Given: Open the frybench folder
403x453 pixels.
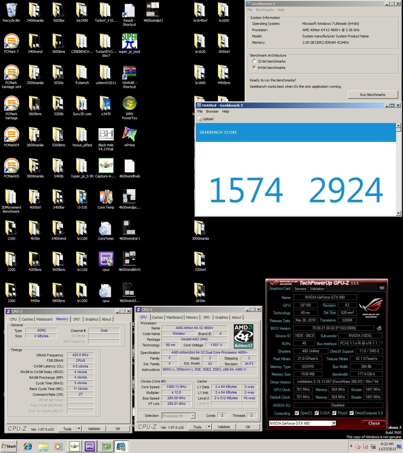Looking at the screenshot, I should [x=82, y=75].
